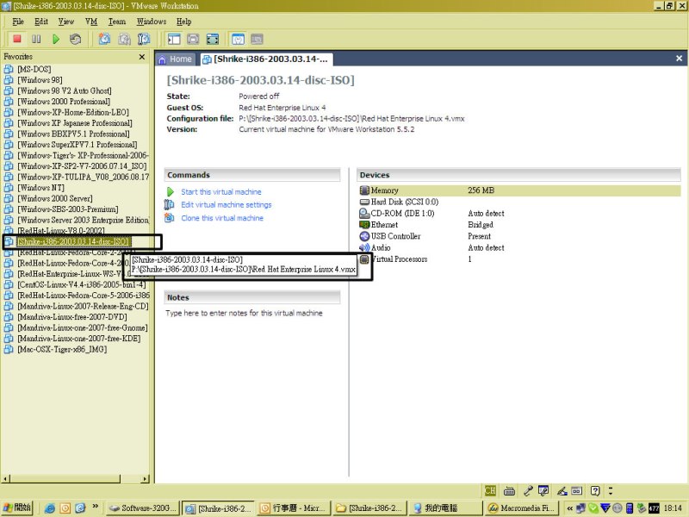Select [Windows-SBS-2003-Premium] in Favorites
The image size is (689, 517).
(x=68, y=209)
